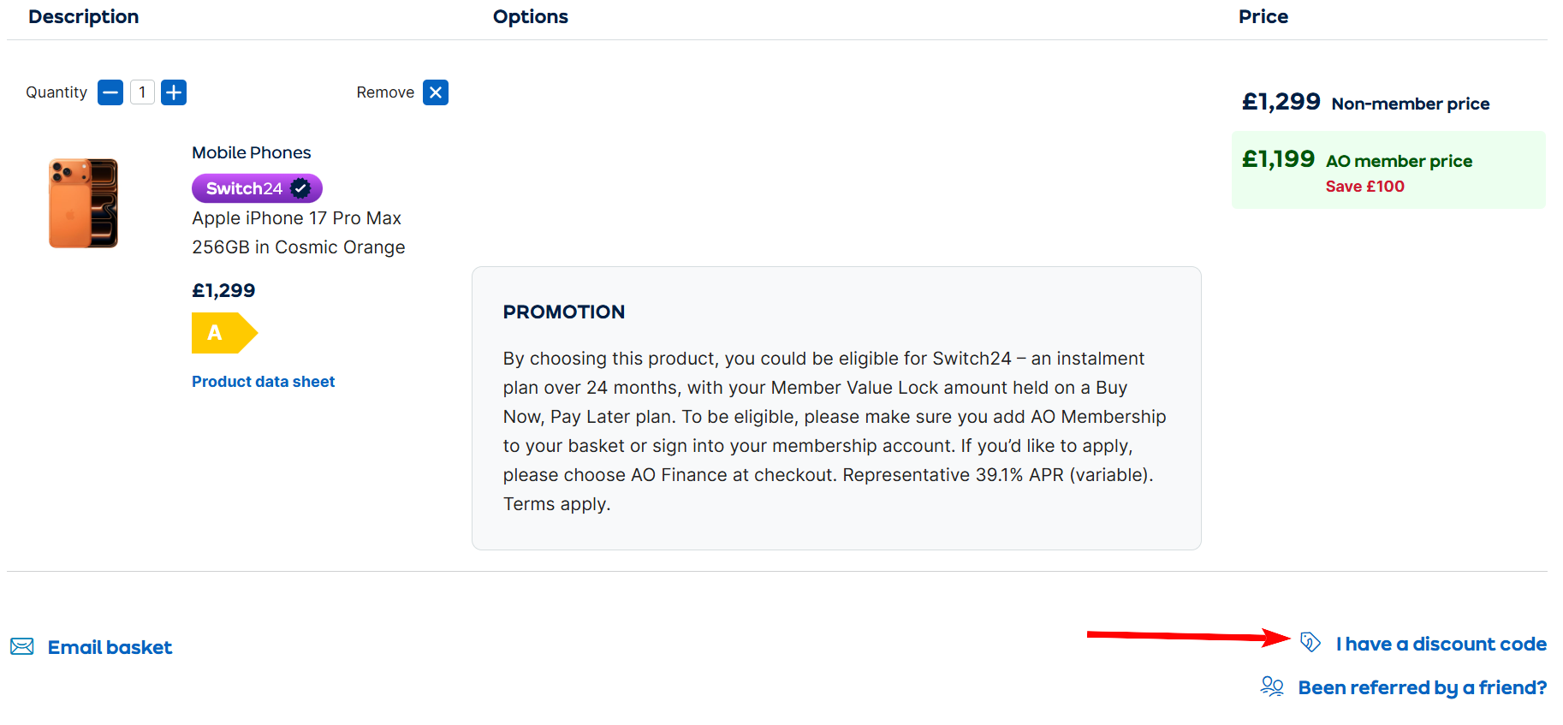Click the £1,299 Non-member price
This screenshot has width=1563, height=725.
click(x=1281, y=102)
